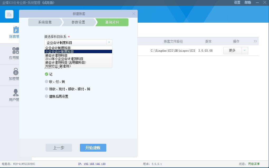Open the 设置 menu at top right
The height and width of the screenshot is (168, 269).
(237, 2)
